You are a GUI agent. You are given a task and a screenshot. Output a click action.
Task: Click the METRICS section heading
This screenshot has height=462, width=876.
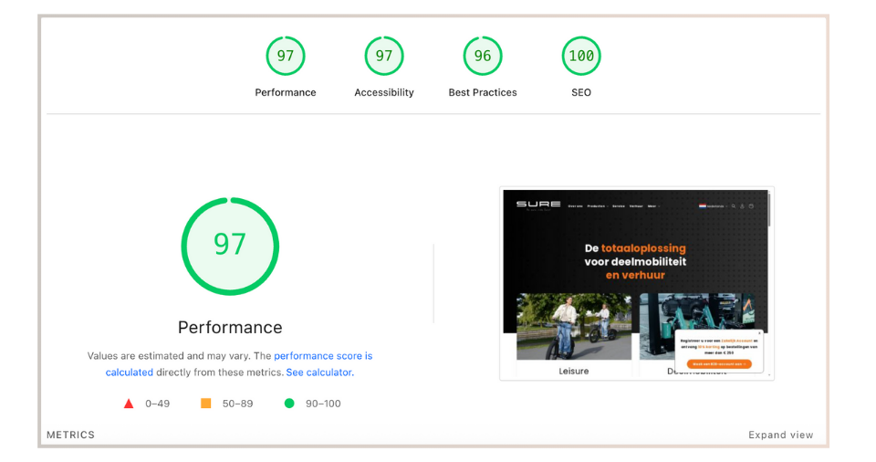click(70, 435)
